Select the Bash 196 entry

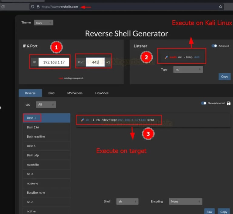[x=46, y=127]
